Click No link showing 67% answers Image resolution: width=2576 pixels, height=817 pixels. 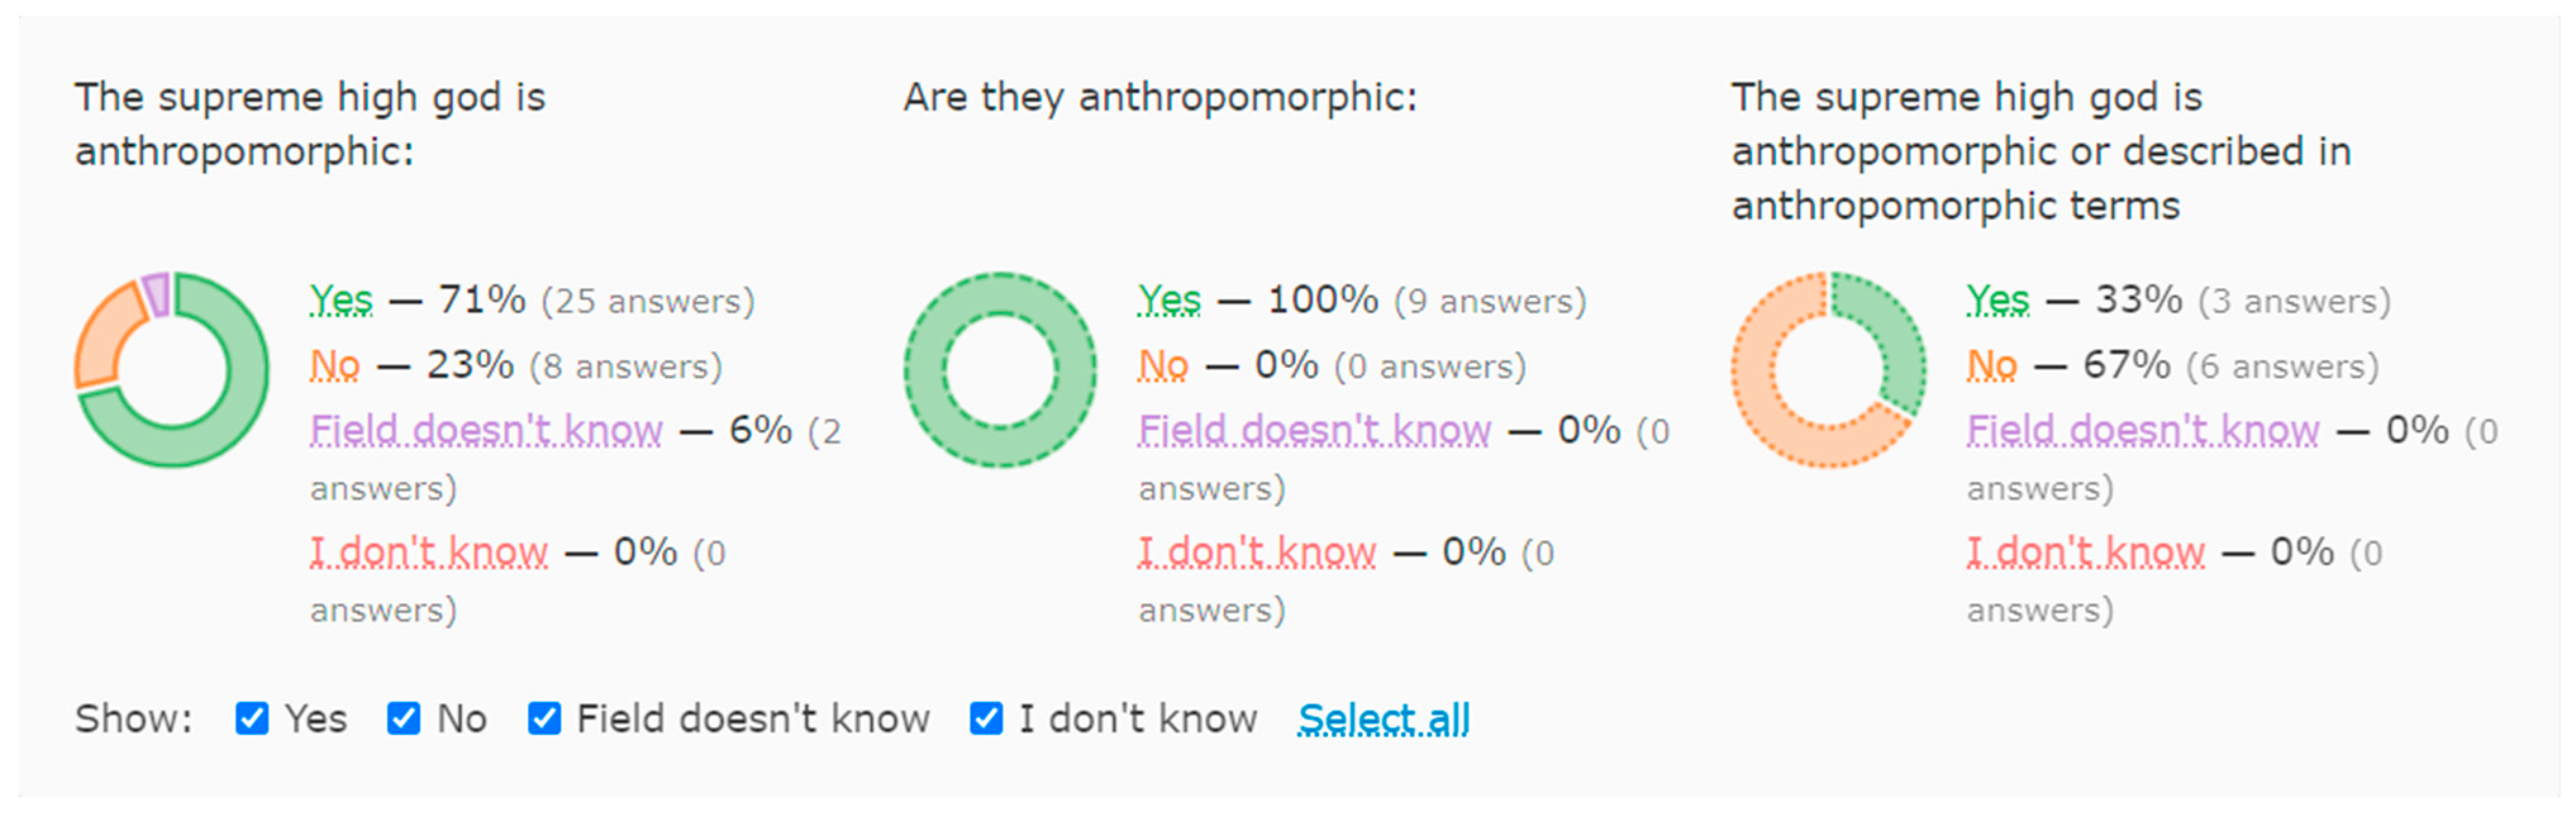coord(1992,366)
